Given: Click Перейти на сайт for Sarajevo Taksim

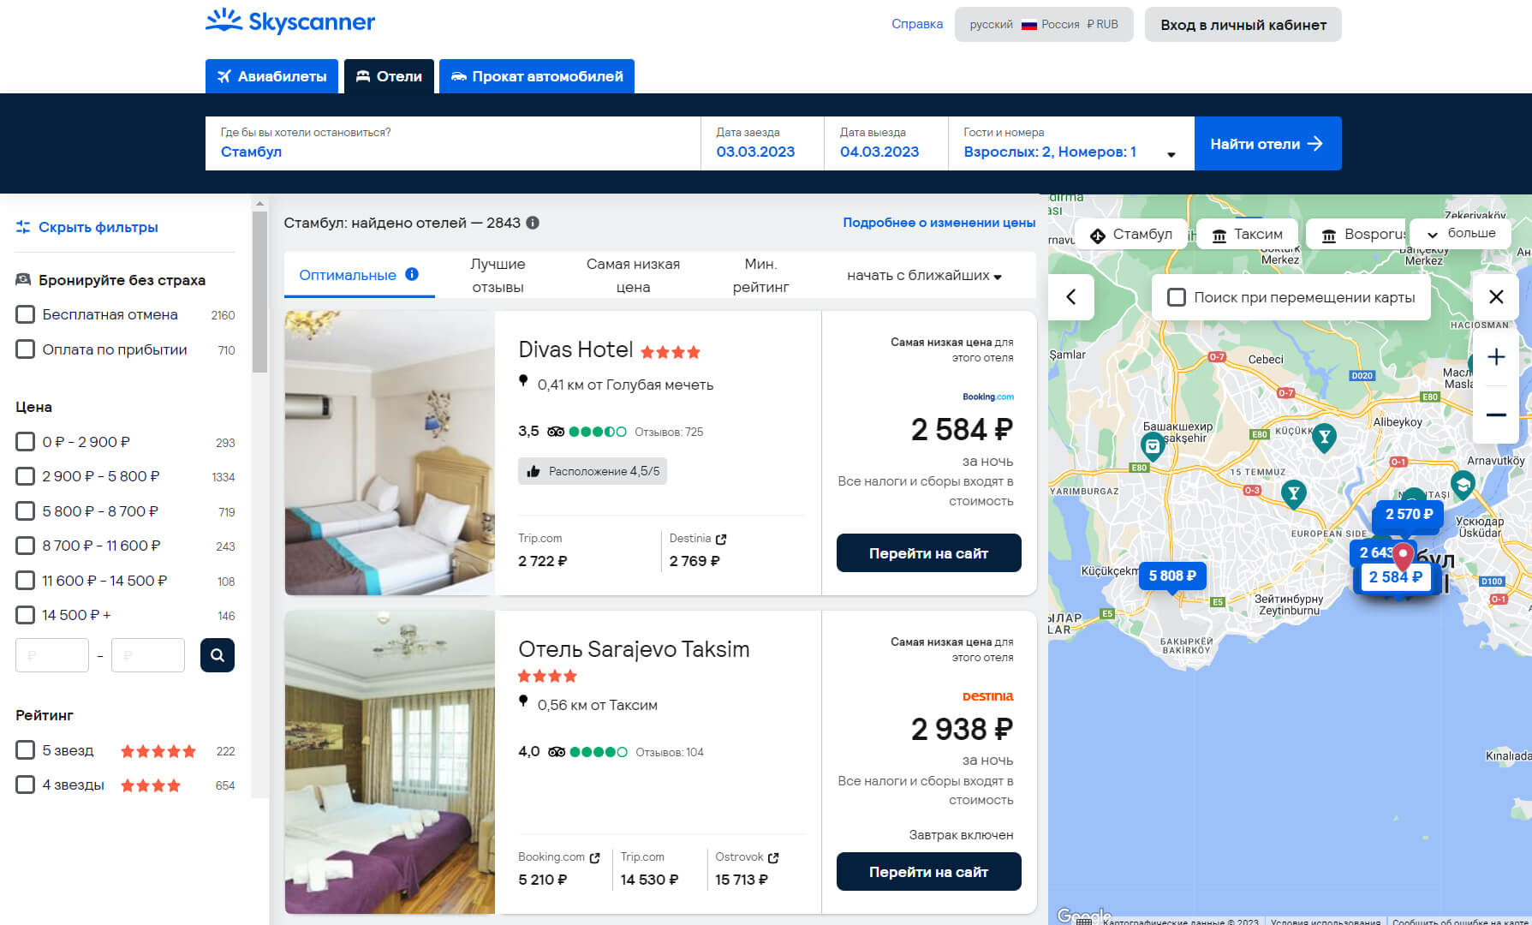Looking at the screenshot, I should click(928, 872).
